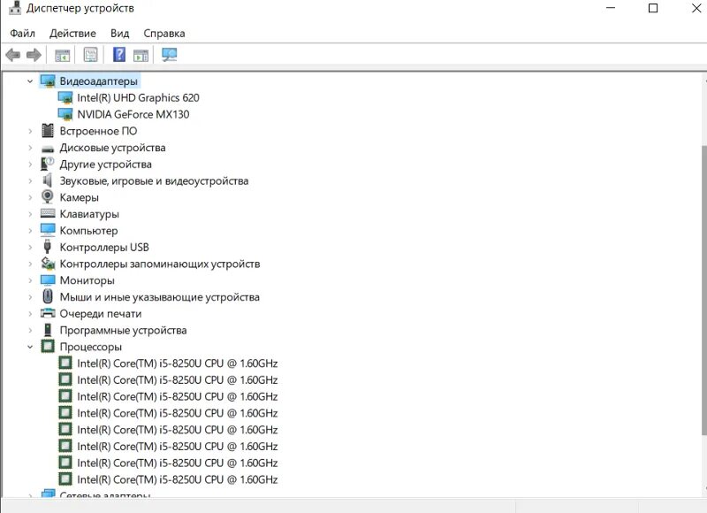Screen dimensions: 707x513
Task: Expand the Встроенное ПО node
Action: coord(30,131)
